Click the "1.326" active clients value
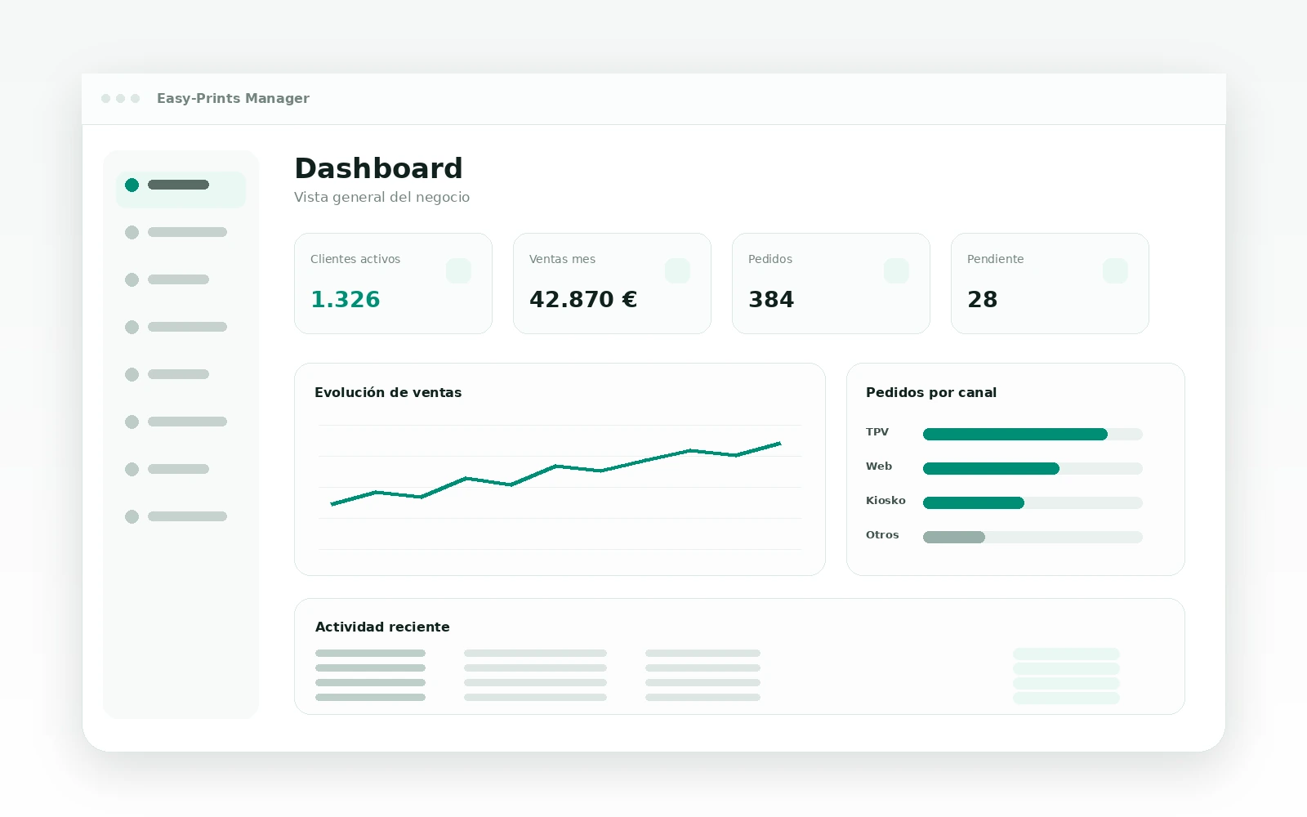The image size is (1307, 817). point(346,300)
